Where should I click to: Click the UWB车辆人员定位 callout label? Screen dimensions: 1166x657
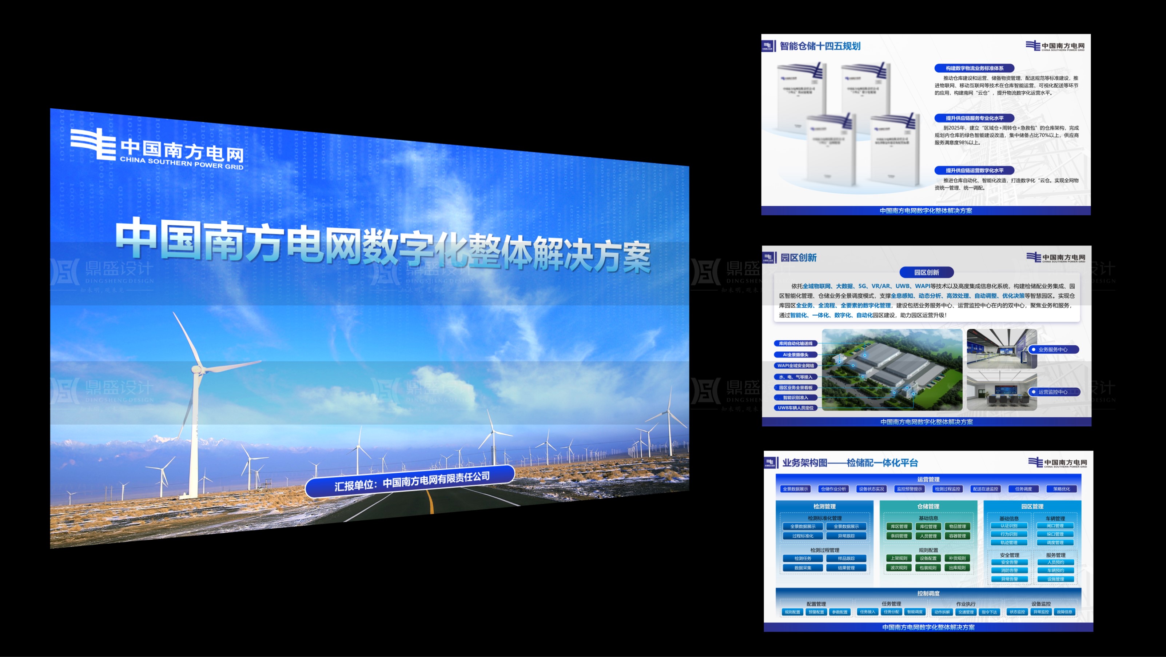[x=796, y=408]
